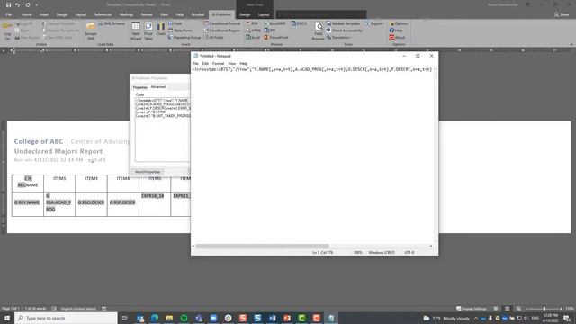Insert a Chart from BI Publisher
The image size is (576, 324).
coord(161,29)
